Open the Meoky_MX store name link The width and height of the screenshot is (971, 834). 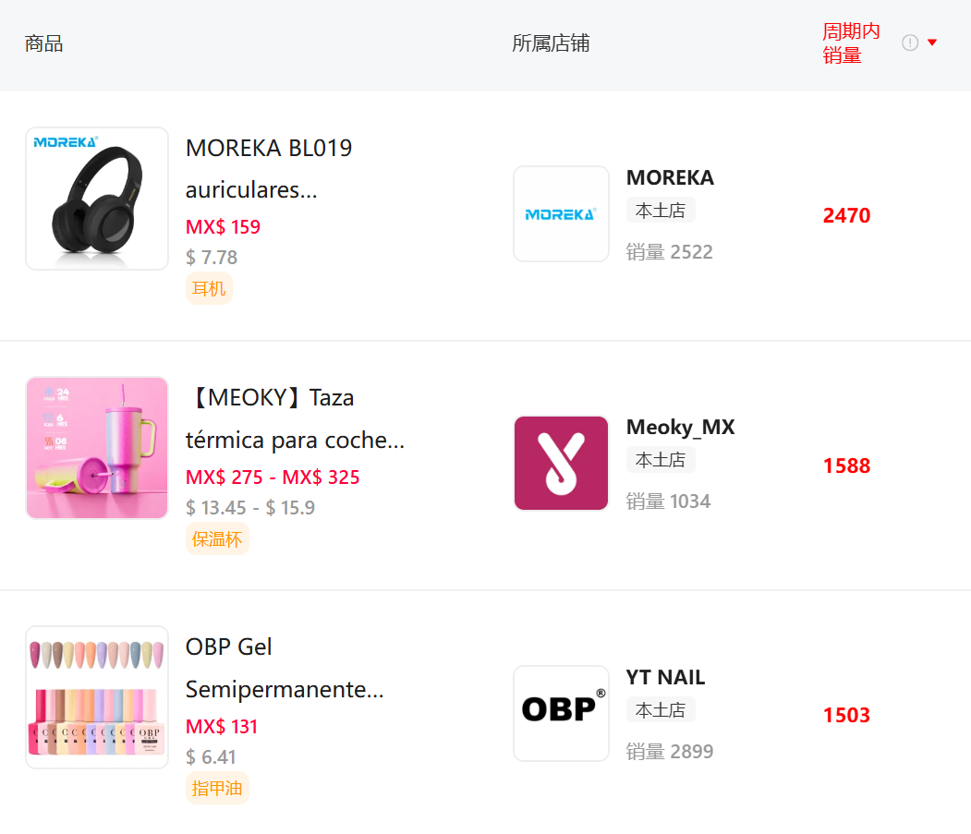(x=681, y=428)
